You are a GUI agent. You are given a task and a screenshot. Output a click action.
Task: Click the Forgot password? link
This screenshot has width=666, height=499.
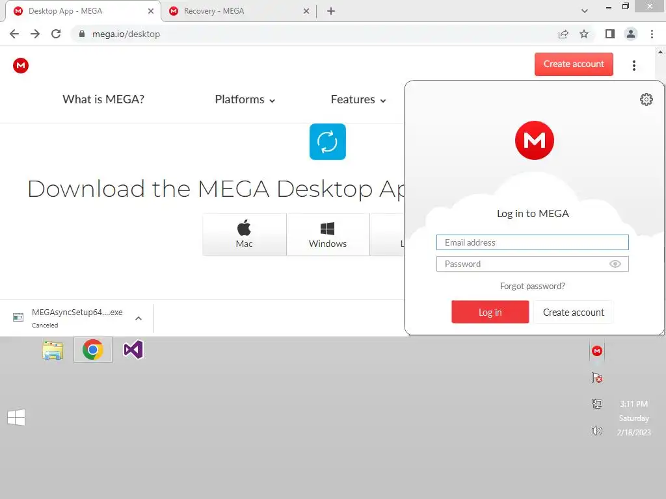pyautogui.click(x=532, y=286)
